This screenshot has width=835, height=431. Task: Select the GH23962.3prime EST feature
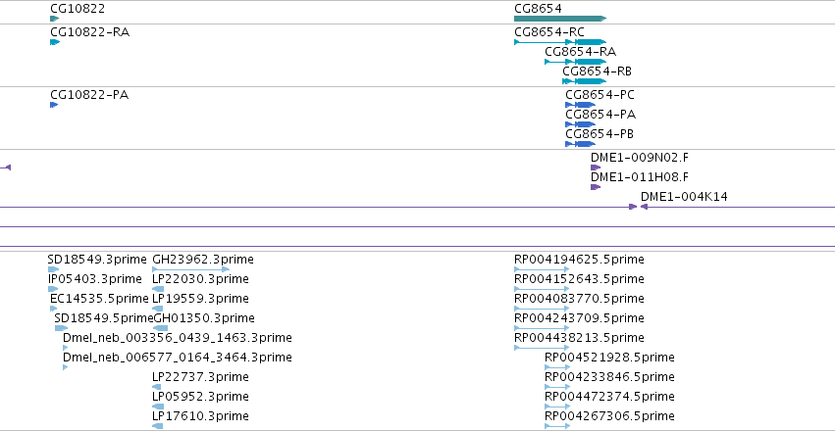pos(190,269)
